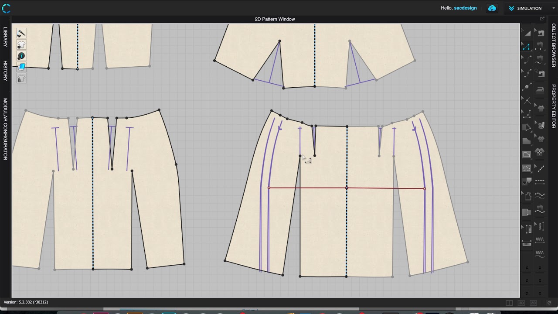Toggle info display (i eye icon)

(x=21, y=56)
